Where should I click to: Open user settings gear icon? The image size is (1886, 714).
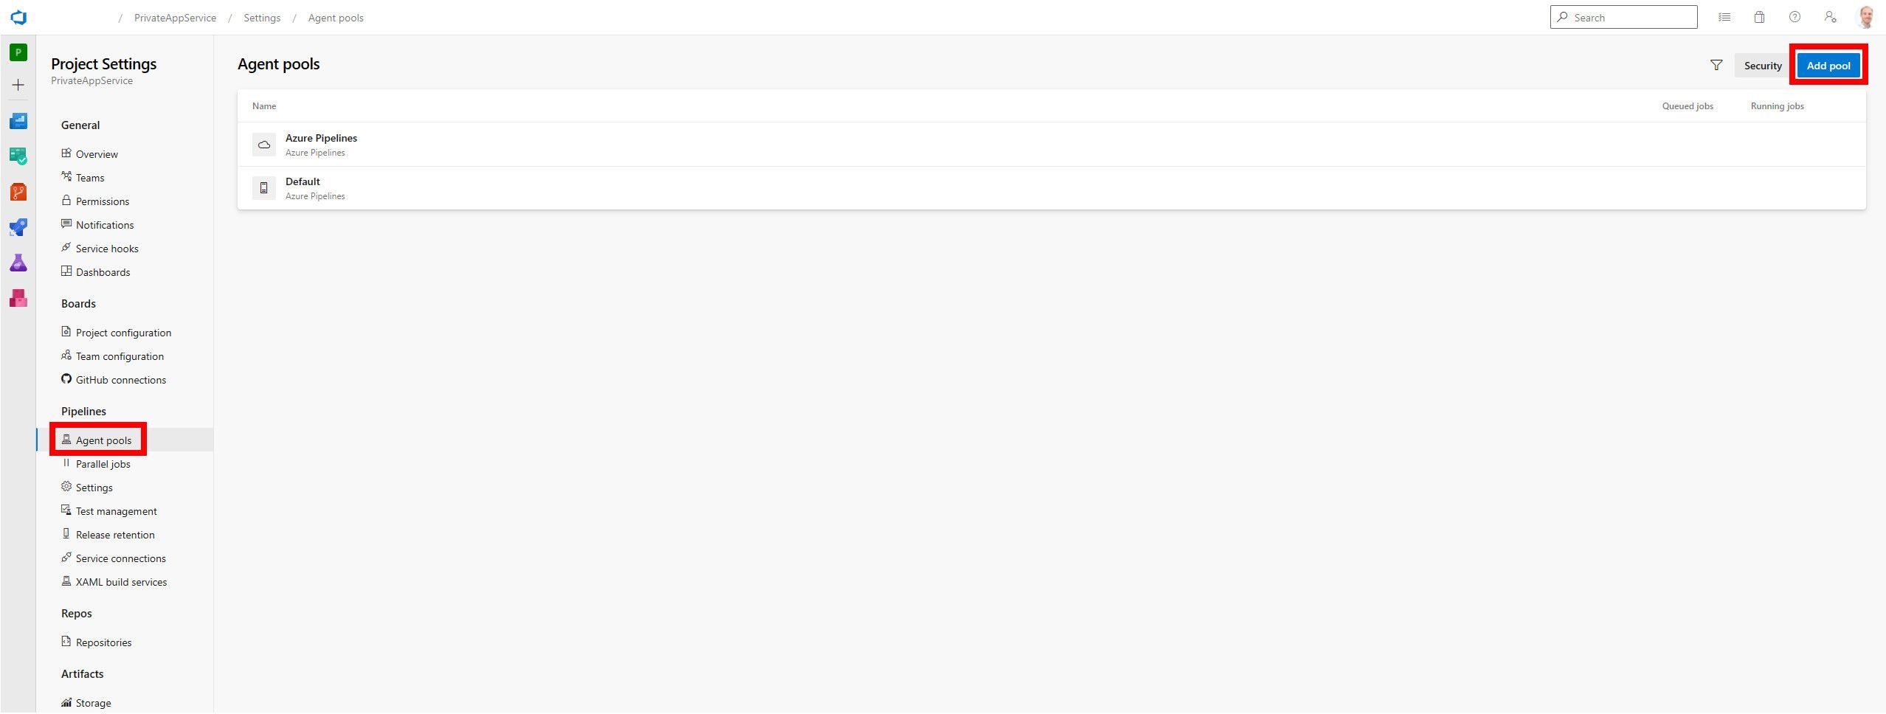[x=1830, y=17]
